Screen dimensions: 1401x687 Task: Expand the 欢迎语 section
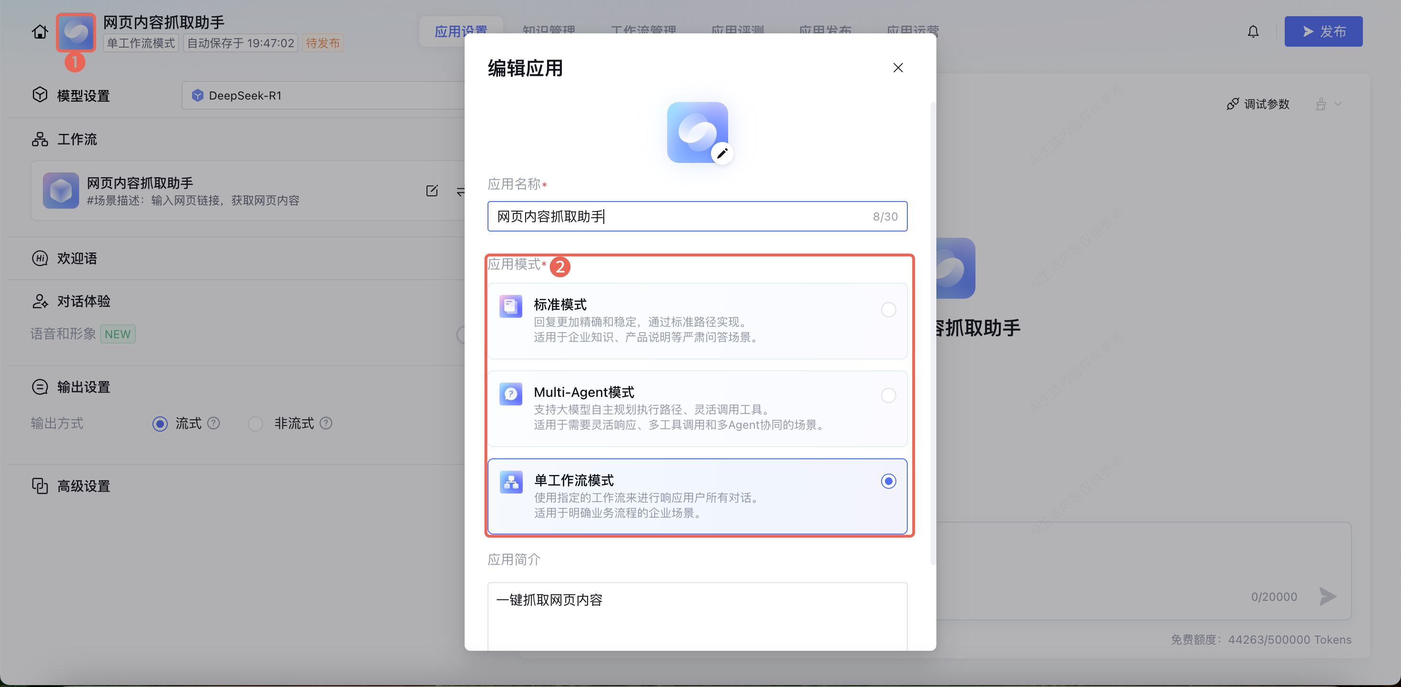(x=77, y=258)
